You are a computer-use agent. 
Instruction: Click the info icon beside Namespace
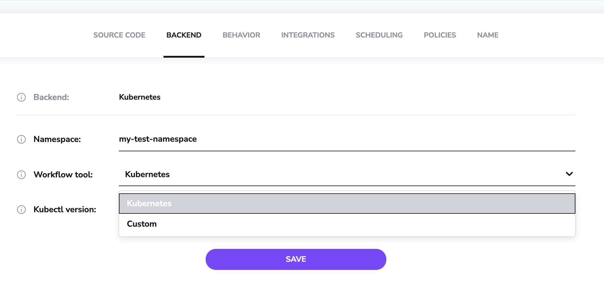click(21, 139)
